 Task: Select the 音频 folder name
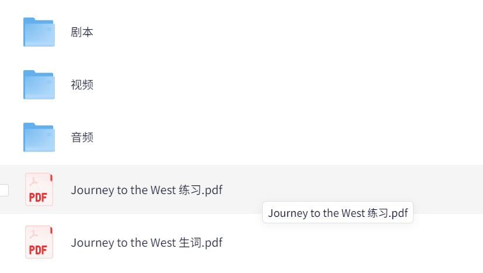(82, 137)
